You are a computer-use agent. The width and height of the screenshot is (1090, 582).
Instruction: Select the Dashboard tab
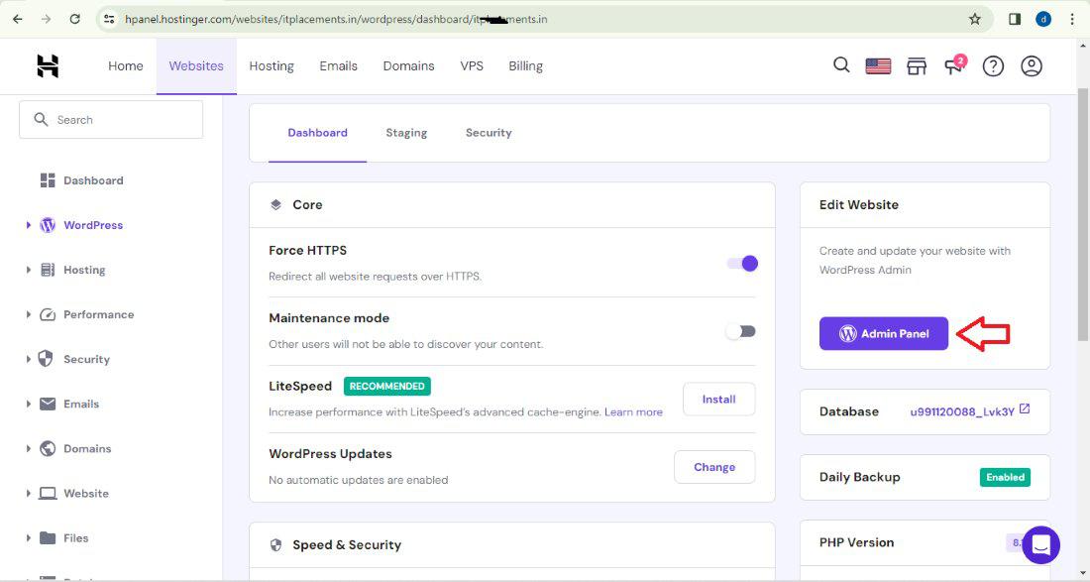318,133
